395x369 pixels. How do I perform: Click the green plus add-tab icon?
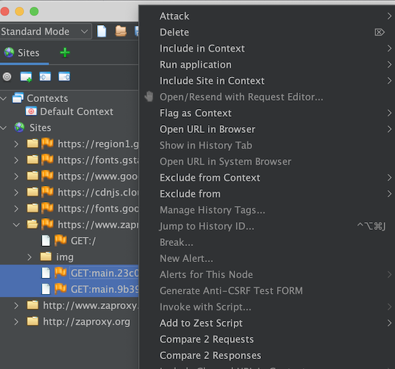65,52
